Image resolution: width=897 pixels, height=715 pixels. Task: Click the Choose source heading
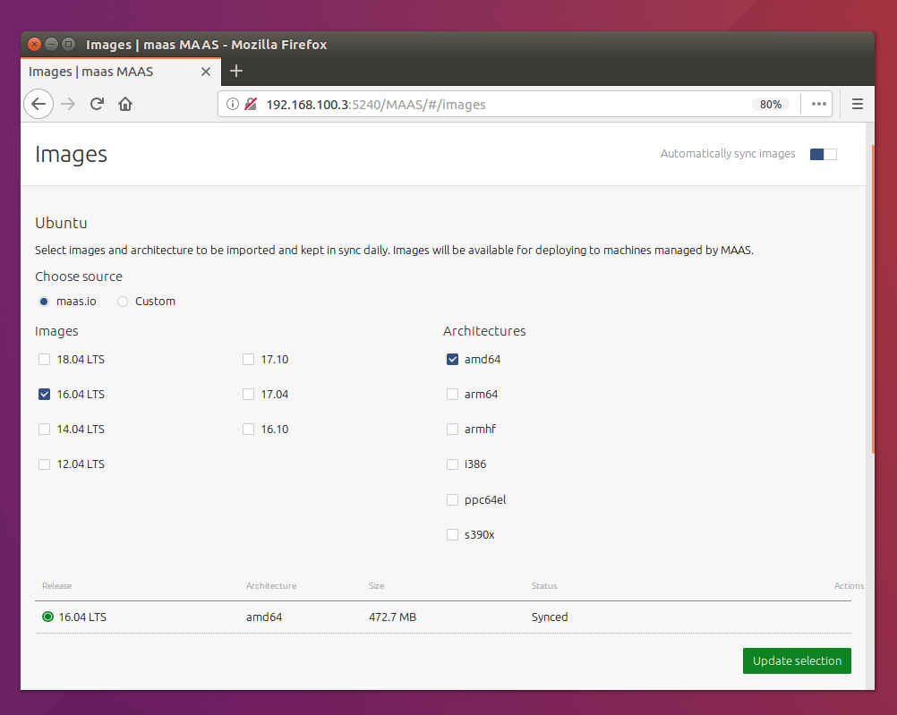[79, 277]
